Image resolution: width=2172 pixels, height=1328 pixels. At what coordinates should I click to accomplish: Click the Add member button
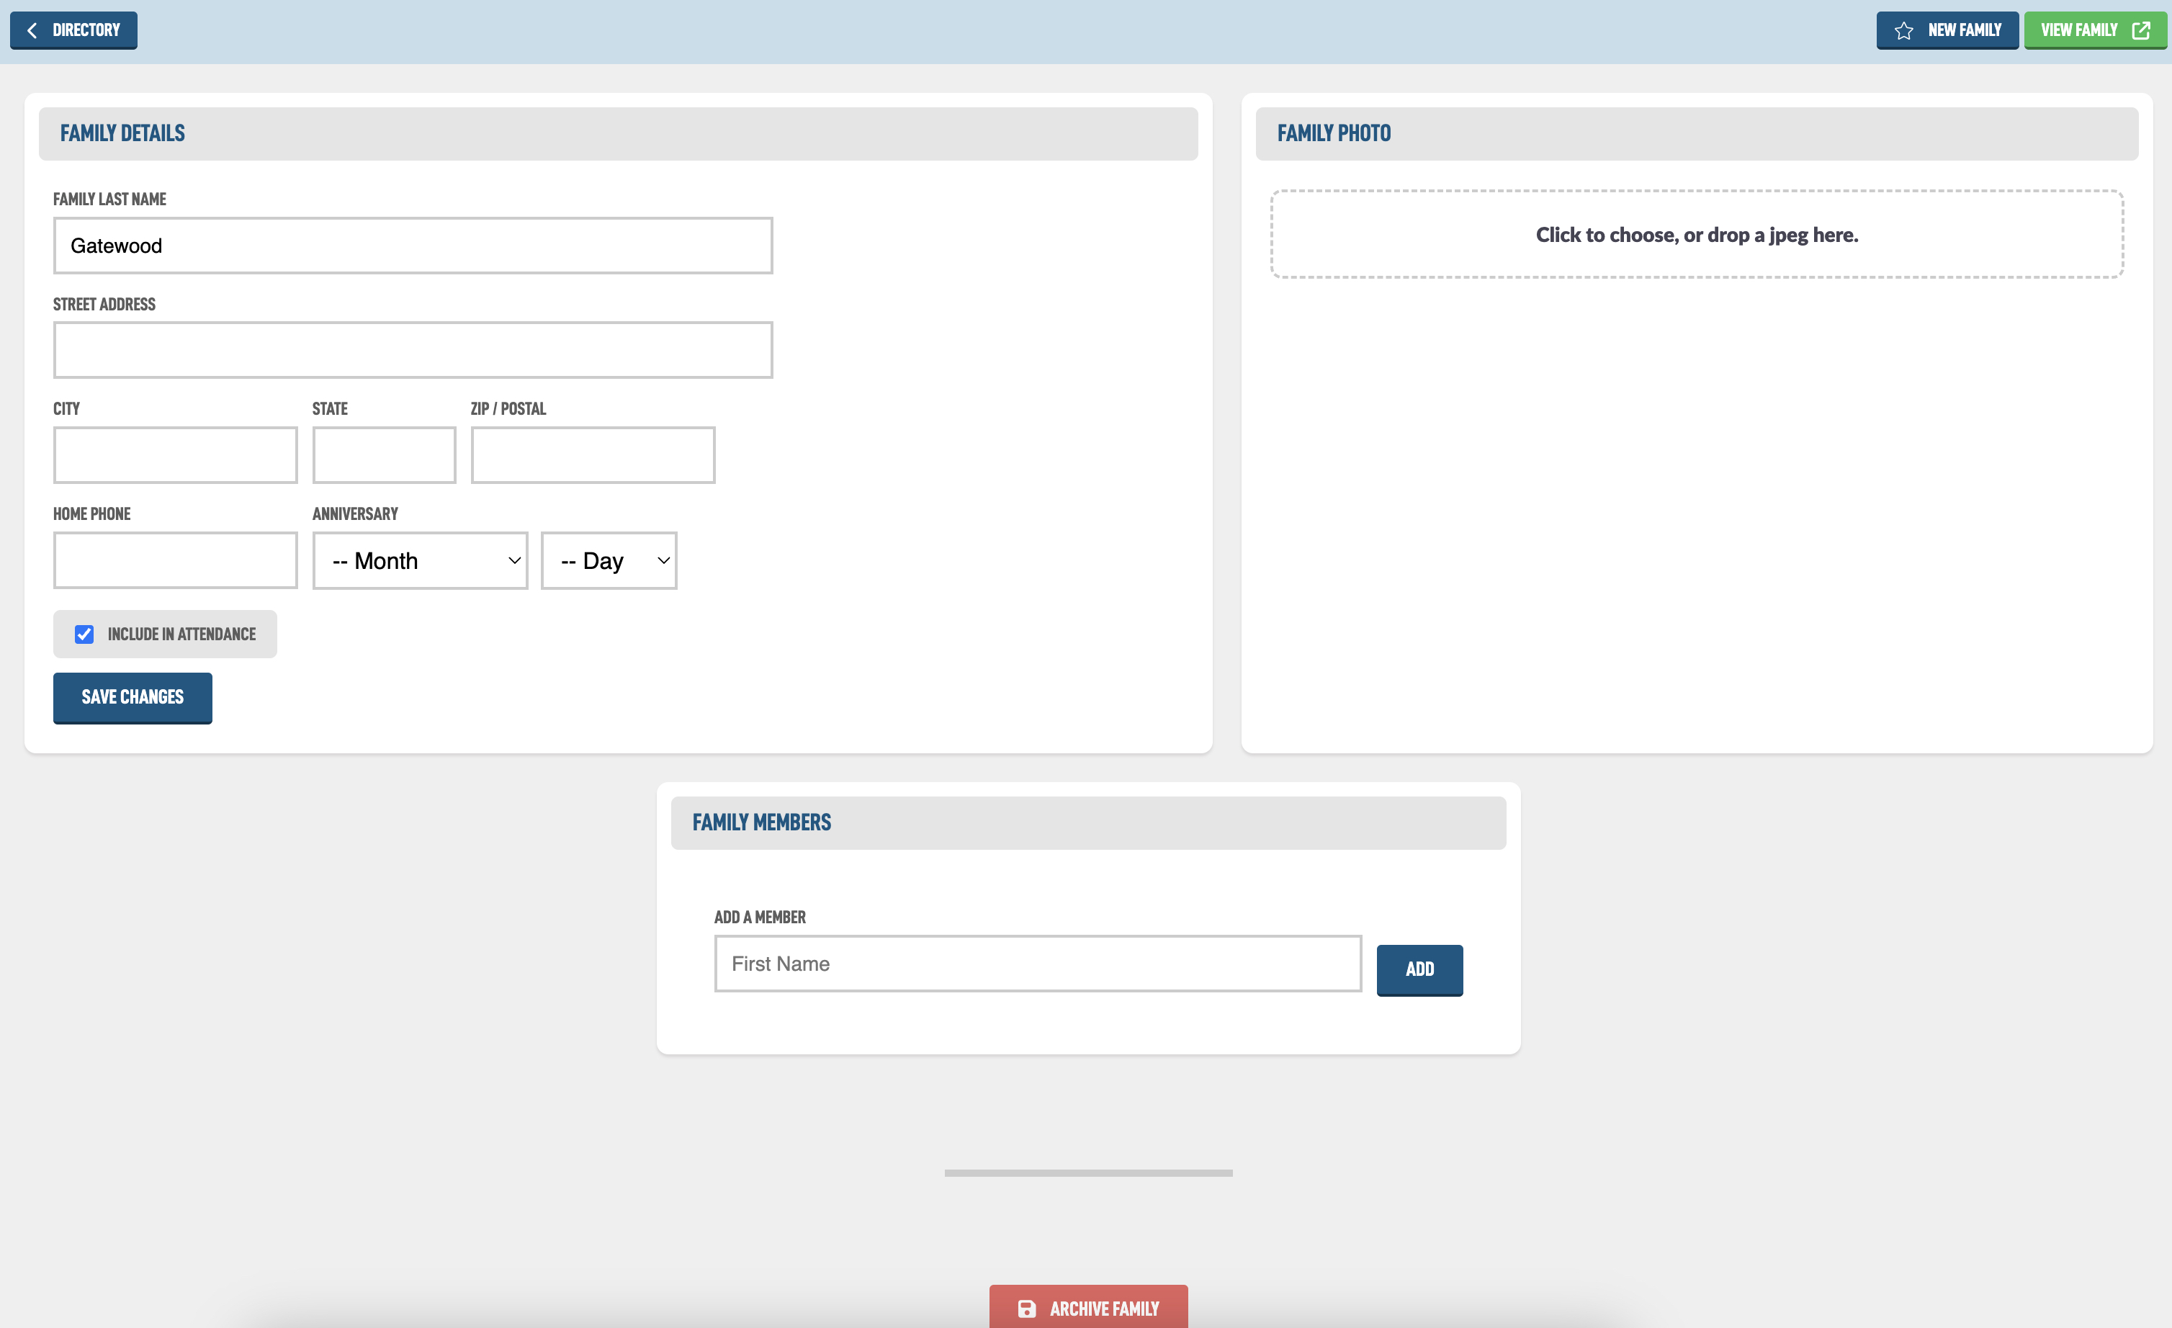click(x=1419, y=969)
